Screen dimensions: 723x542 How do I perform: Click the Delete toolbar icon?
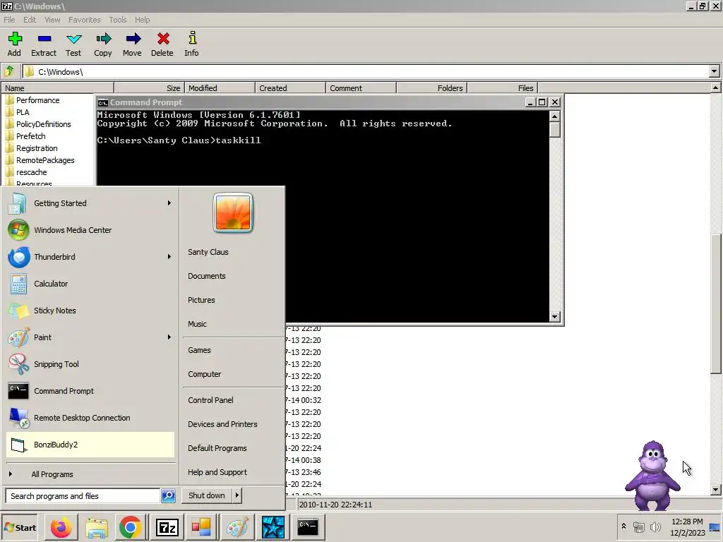coord(163,39)
